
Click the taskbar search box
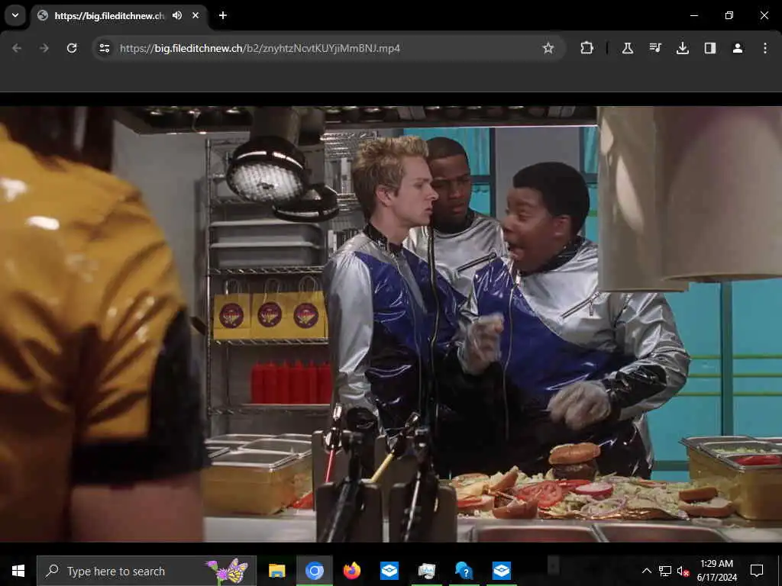pyautogui.click(x=147, y=571)
